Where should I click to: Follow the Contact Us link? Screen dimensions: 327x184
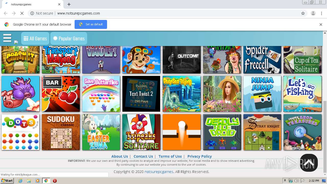143,156
